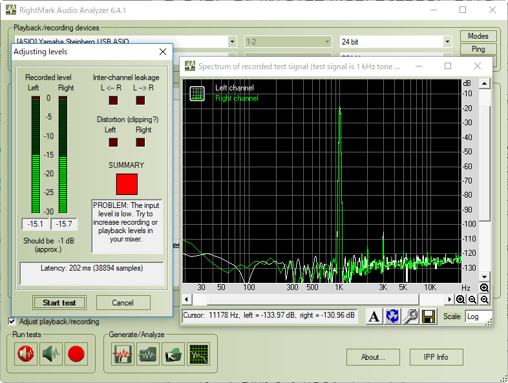Click the Modes button
Image resolution: width=508 pixels, height=383 pixels.
click(x=478, y=36)
